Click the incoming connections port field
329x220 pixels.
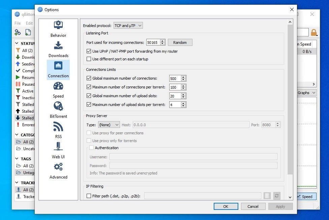(153, 43)
